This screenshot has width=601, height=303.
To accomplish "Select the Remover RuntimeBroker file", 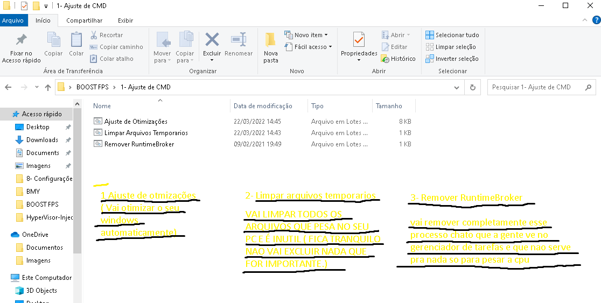I will click(139, 144).
